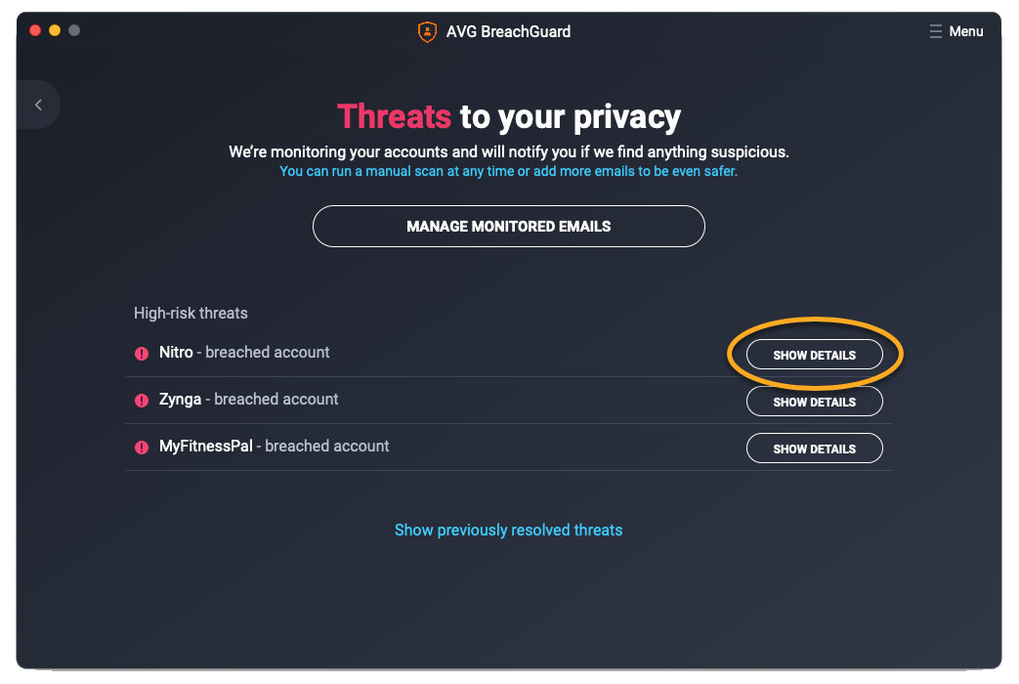Show details for the Zynga breach

click(x=814, y=402)
